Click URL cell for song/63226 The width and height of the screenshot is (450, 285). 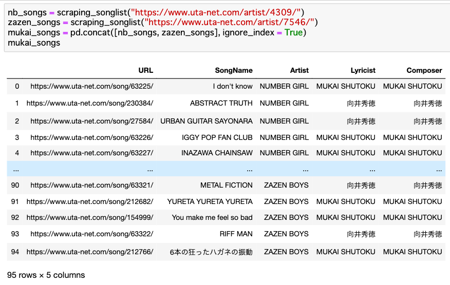click(92, 137)
